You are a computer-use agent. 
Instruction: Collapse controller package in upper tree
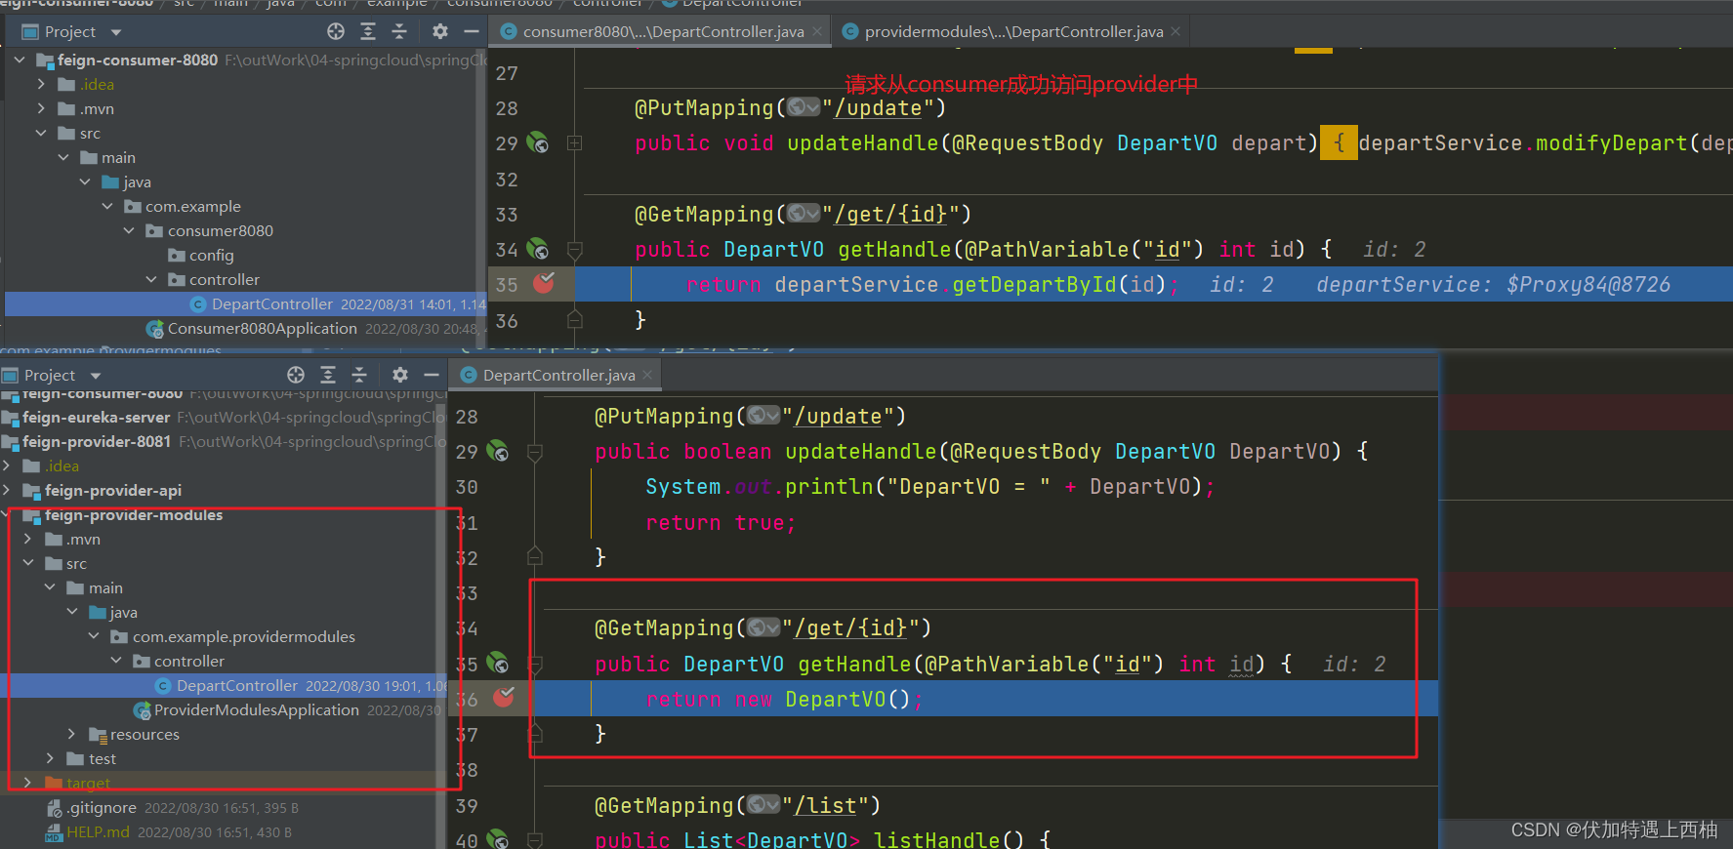tap(151, 279)
